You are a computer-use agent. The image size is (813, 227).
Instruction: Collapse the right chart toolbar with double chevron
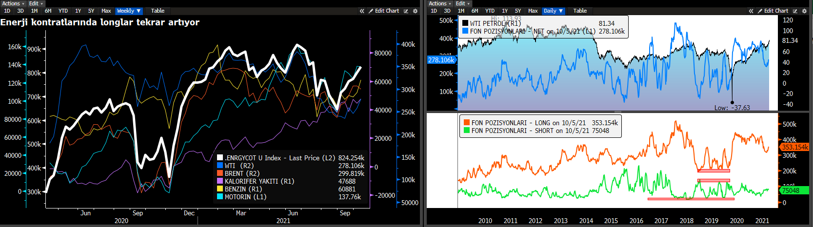pos(751,11)
